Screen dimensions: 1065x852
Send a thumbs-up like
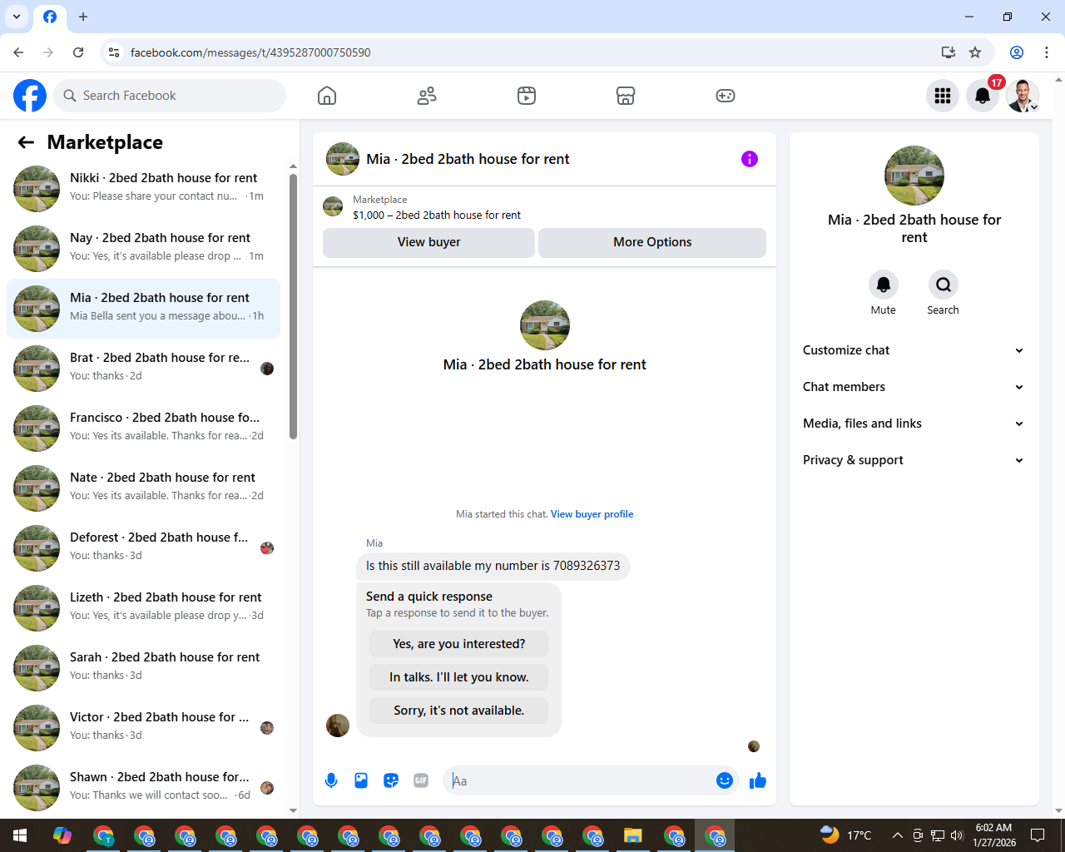[x=758, y=780]
